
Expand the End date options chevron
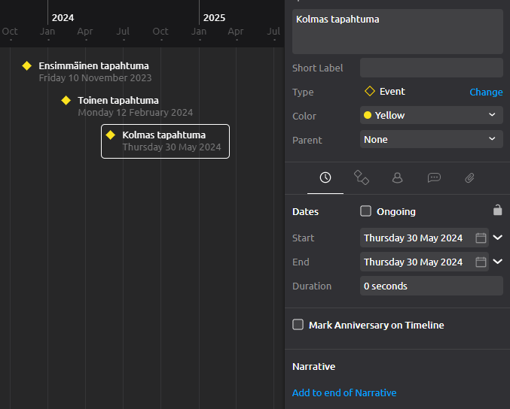[x=498, y=262]
